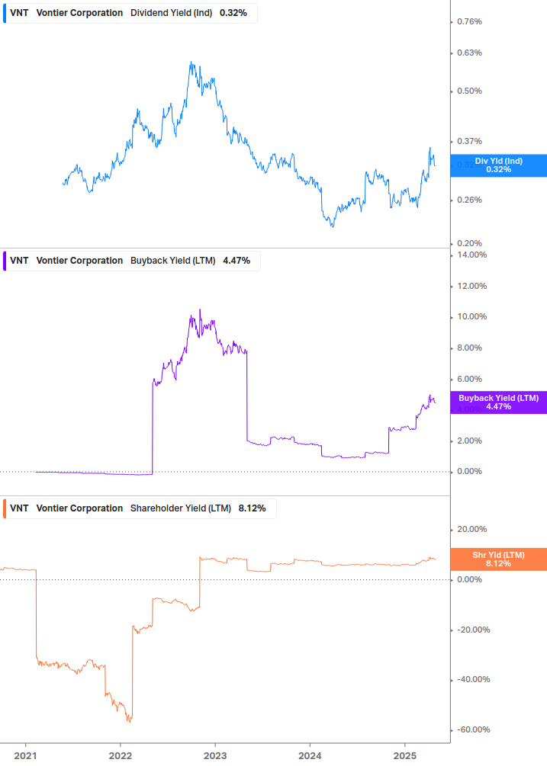547x766 pixels.
Task: Click the 8.00% tick on the buyback yield axis
Action: click(x=469, y=348)
